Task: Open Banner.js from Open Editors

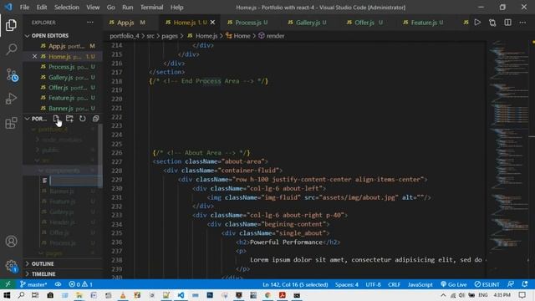Action: (63, 108)
